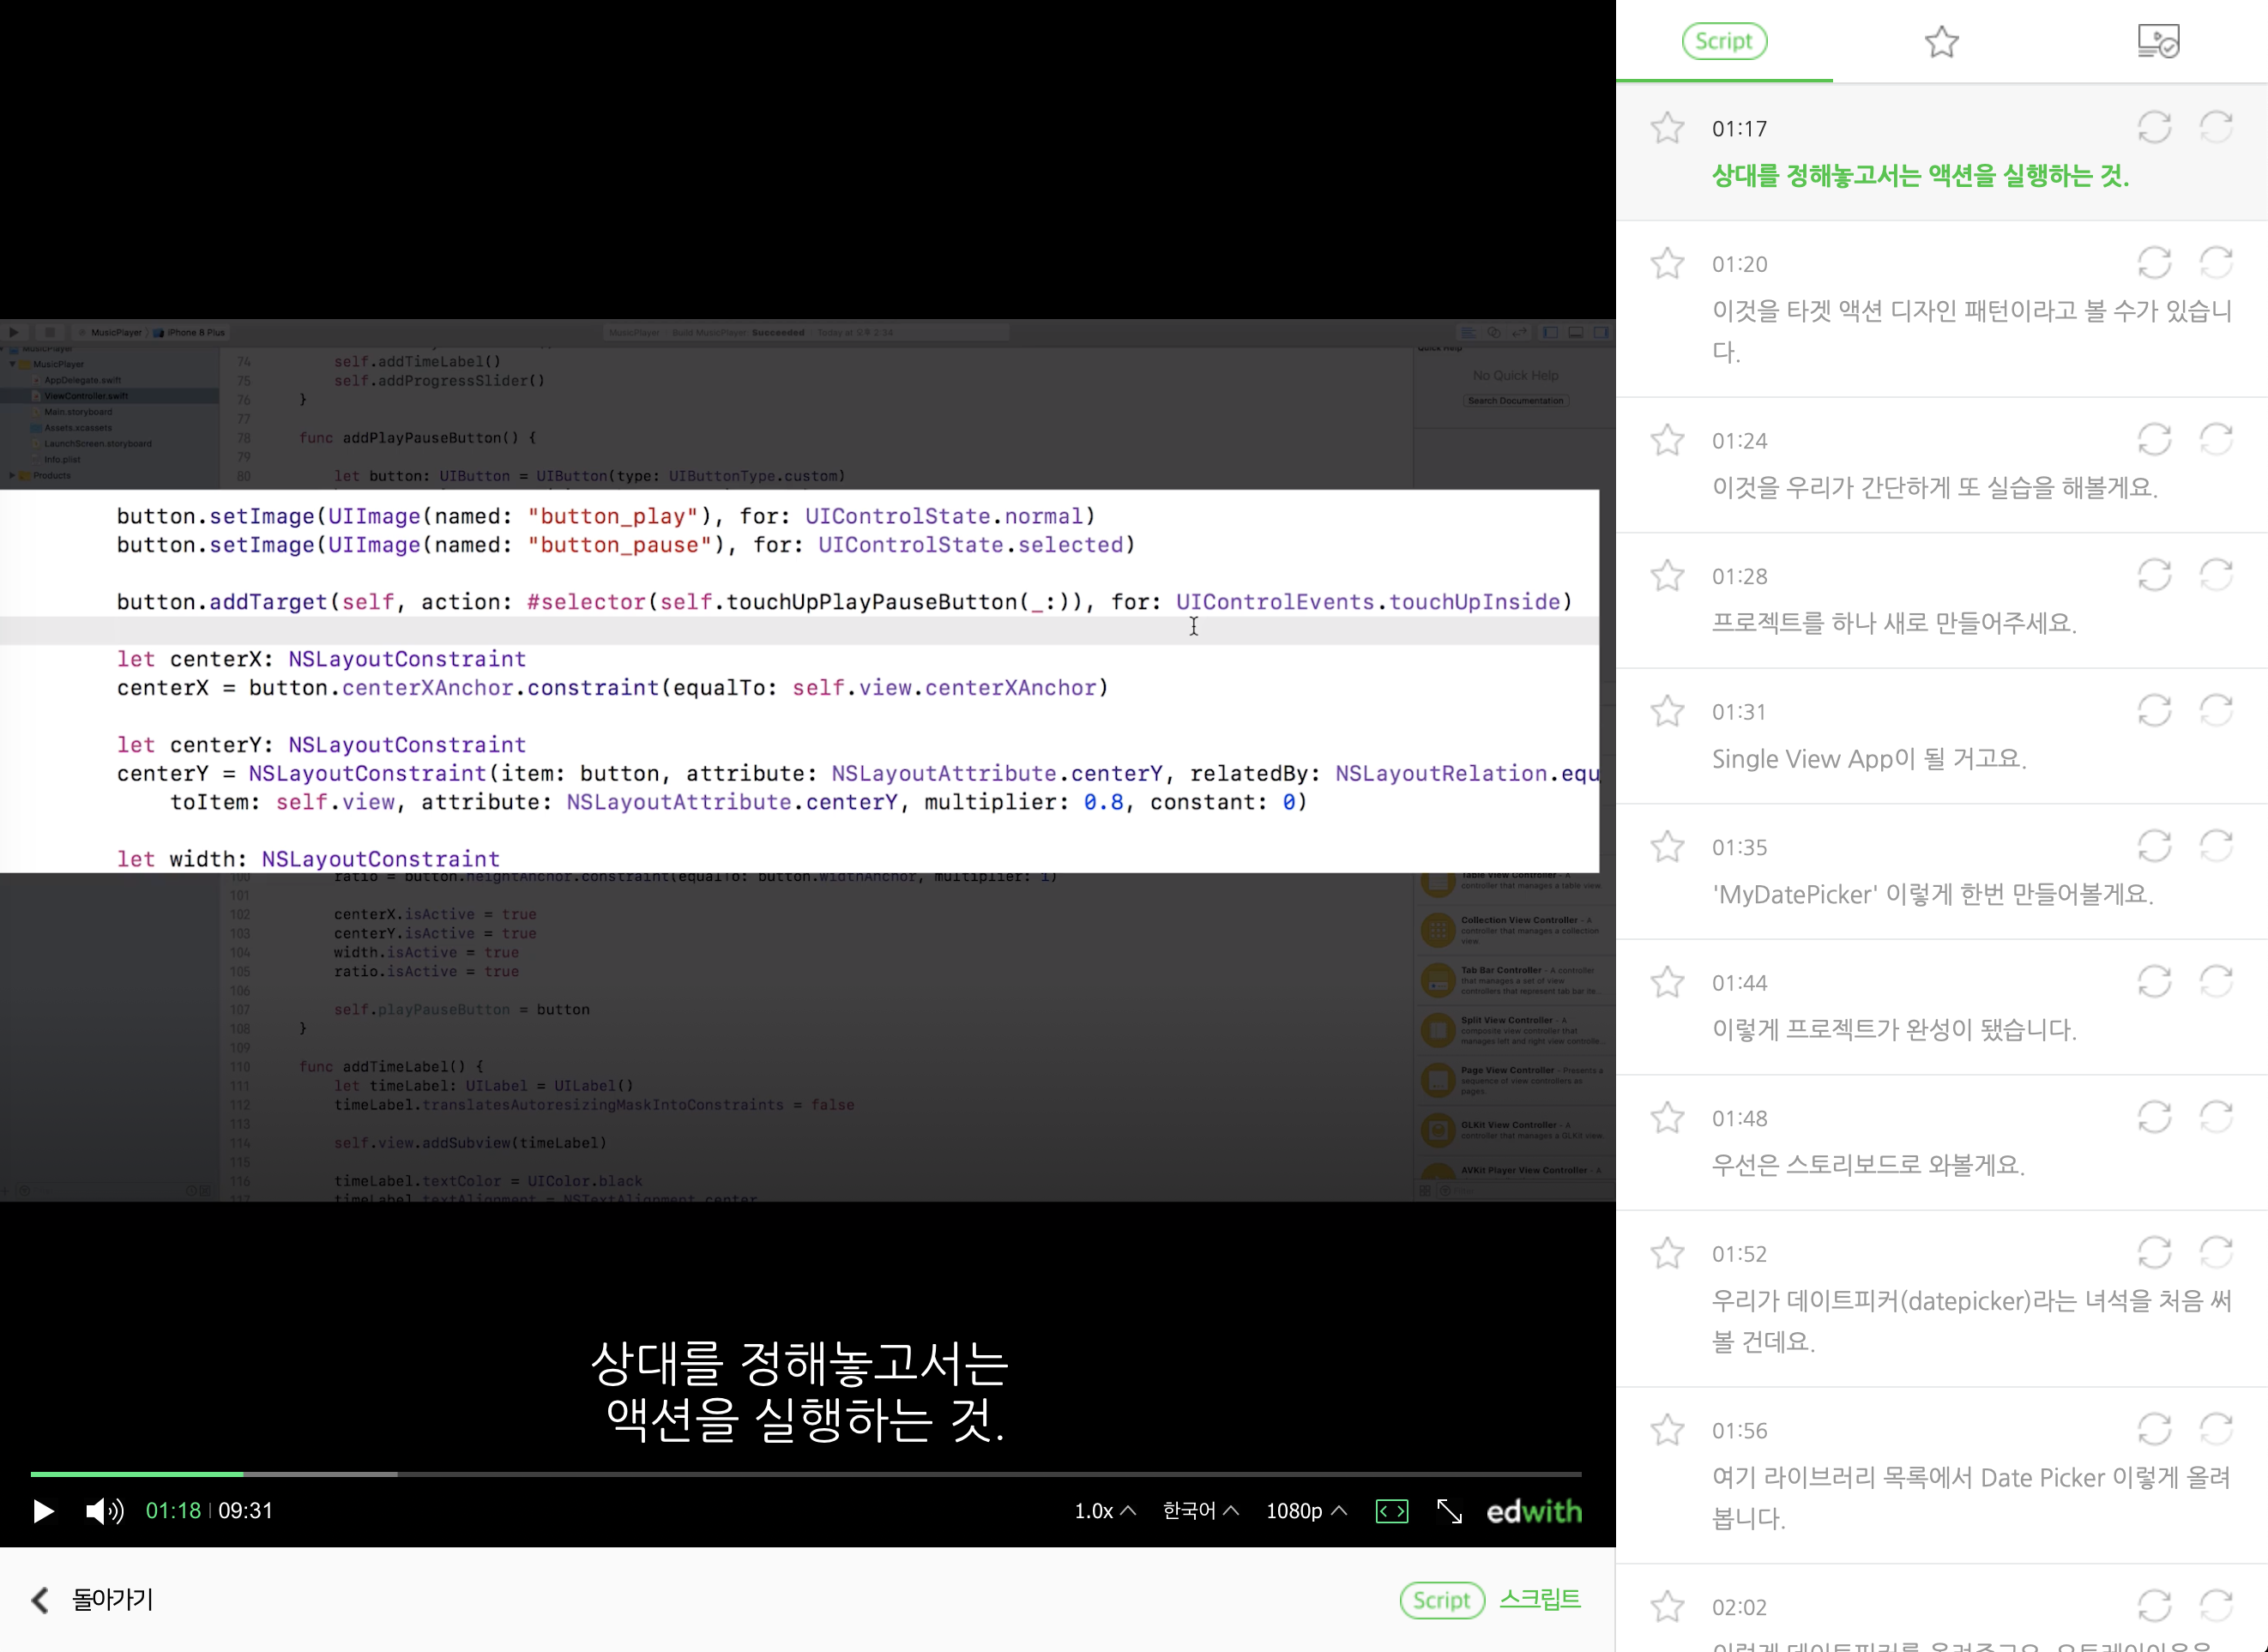The height and width of the screenshot is (1652, 2268).
Task: Open the favorites star tab
Action: (x=1941, y=42)
